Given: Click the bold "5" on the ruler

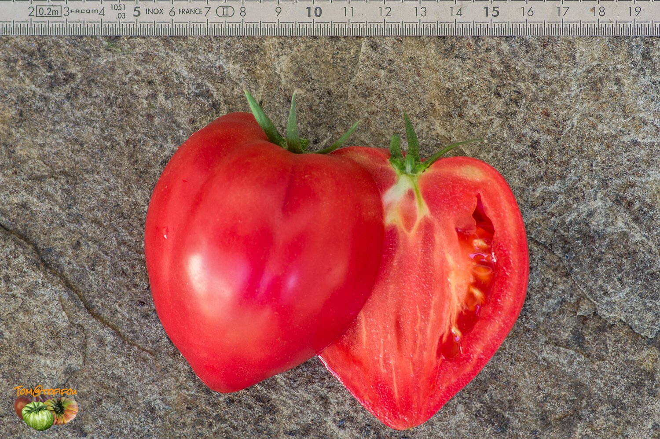Looking at the screenshot, I should [137, 12].
